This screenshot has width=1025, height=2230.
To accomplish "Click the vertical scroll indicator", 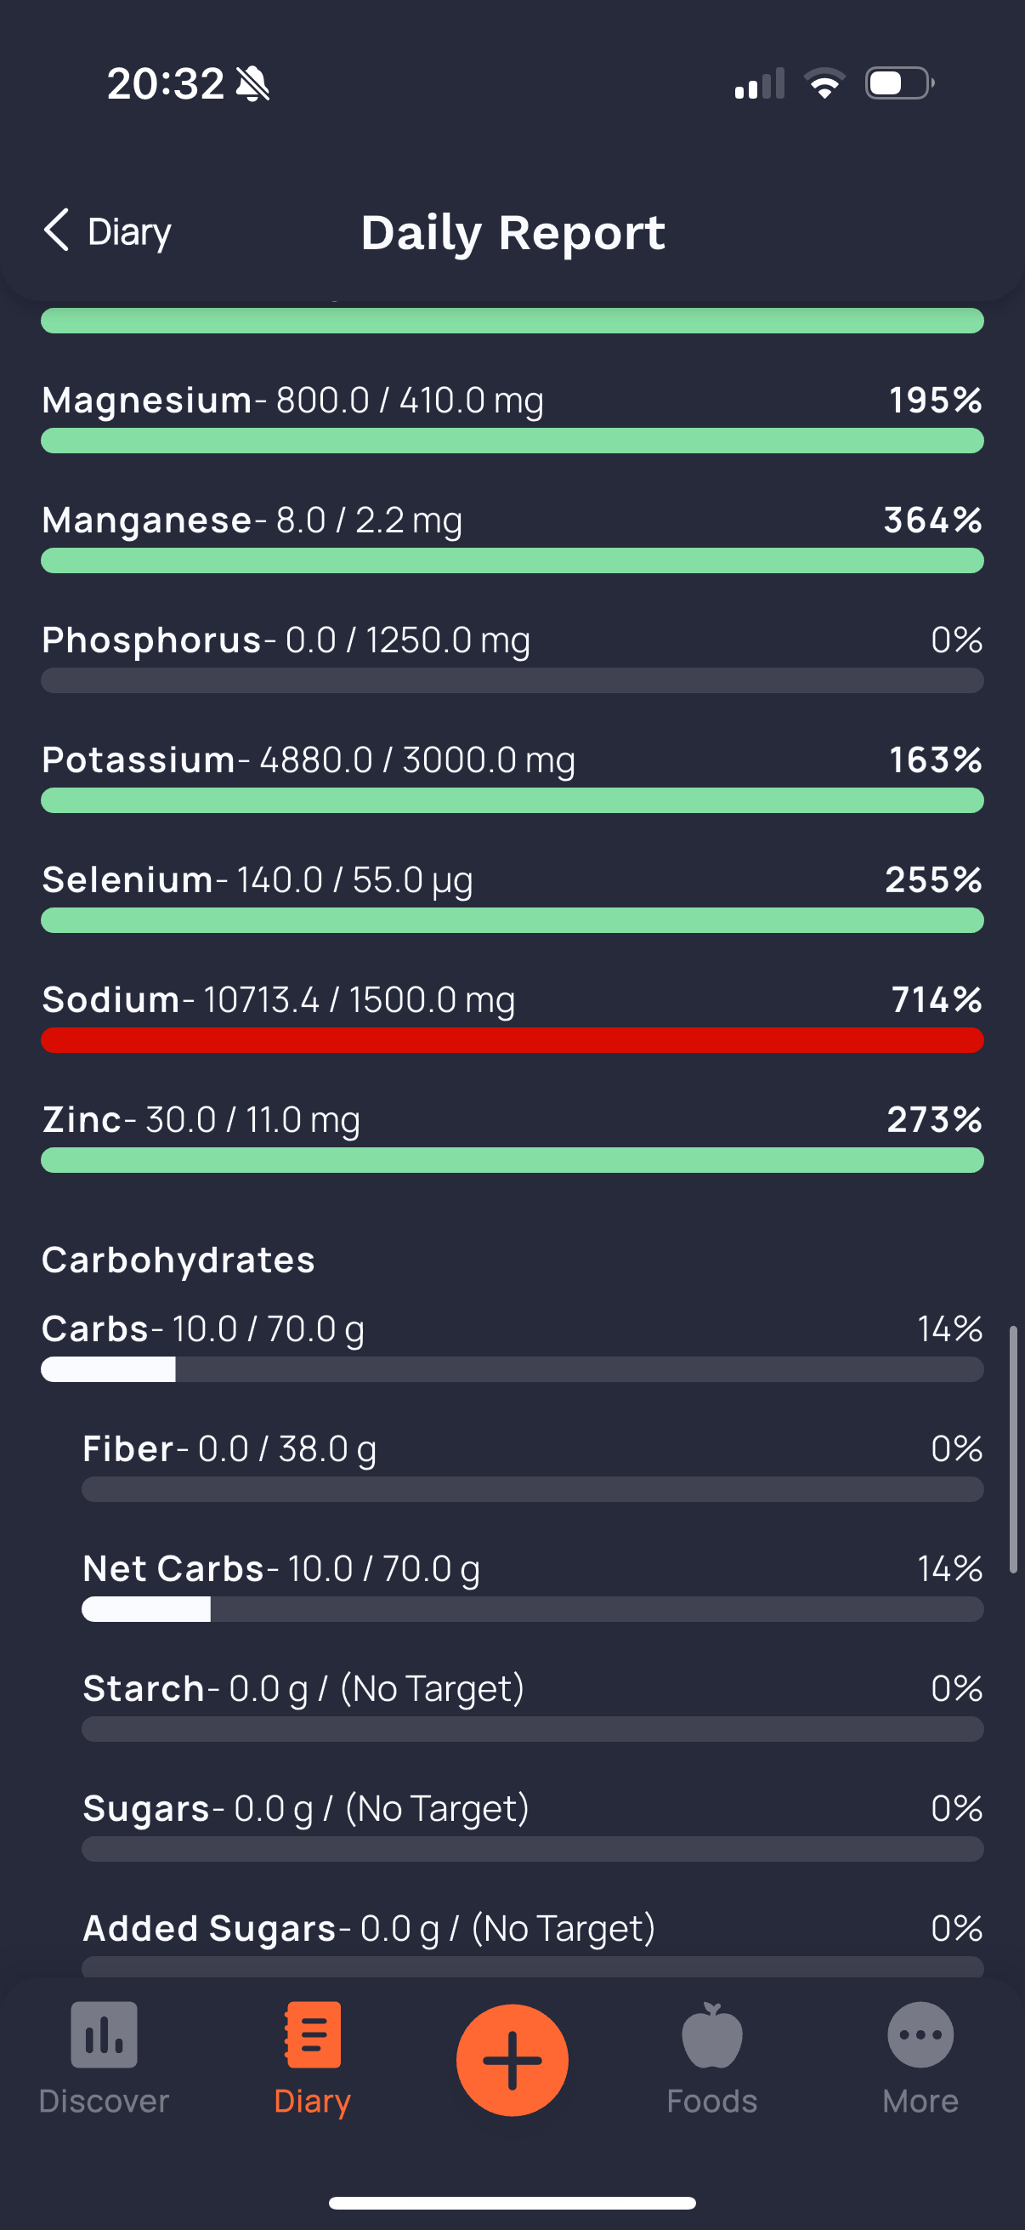I will [x=1013, y=1448].
